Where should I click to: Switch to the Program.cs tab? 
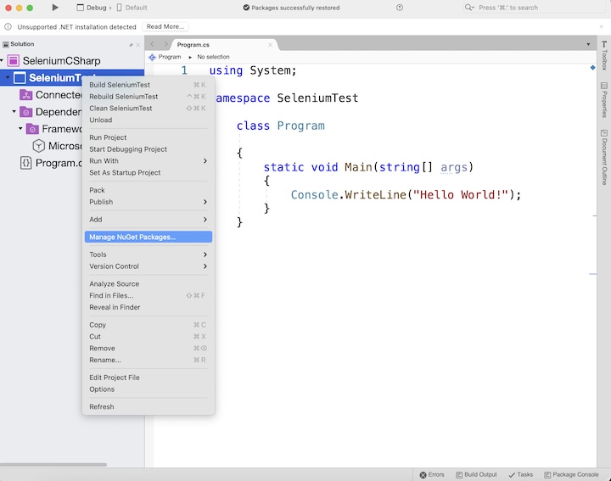(193, 44)
